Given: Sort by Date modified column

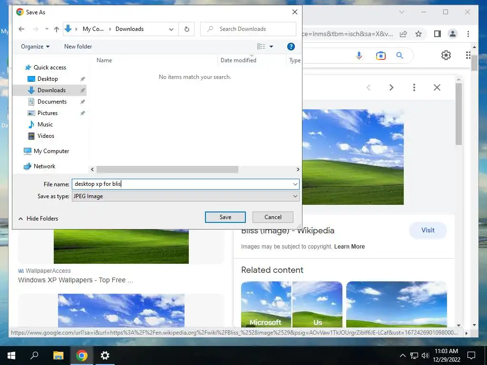Looking at the screenshot, I should coord(238,60).
